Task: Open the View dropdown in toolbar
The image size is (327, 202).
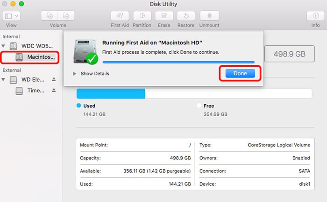Action: [x=12, y=16]
